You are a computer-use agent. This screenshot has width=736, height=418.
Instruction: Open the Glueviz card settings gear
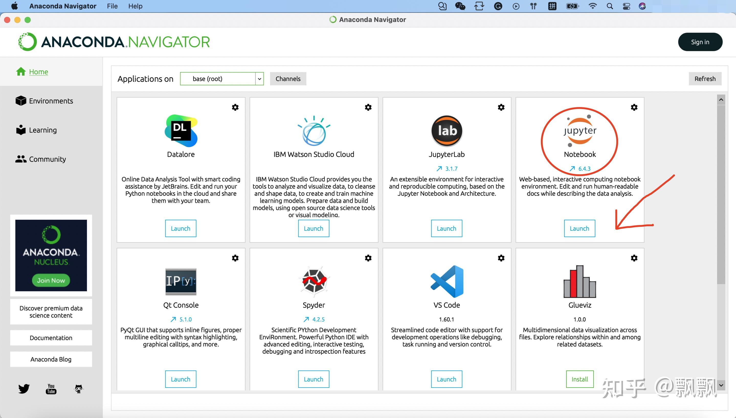(634, 258)
